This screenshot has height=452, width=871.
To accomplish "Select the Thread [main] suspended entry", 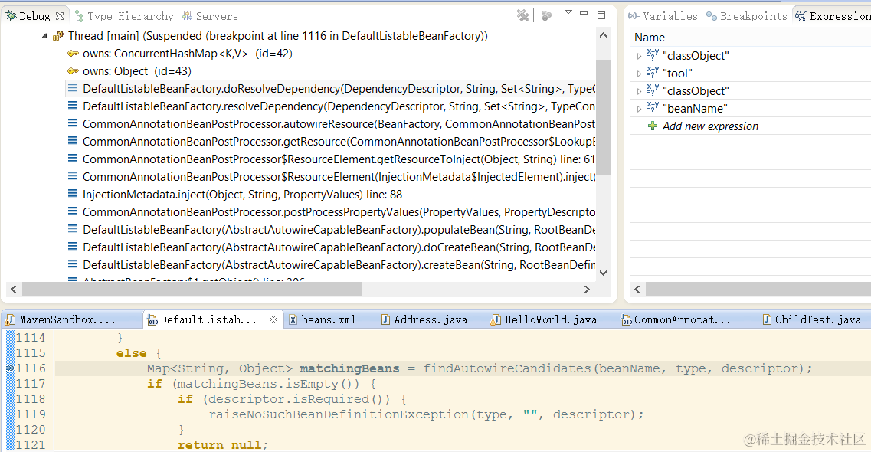I will click(x=278, y=36).
